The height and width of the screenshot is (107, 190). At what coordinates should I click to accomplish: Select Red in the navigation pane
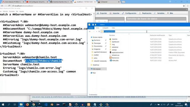click(94, 73)
